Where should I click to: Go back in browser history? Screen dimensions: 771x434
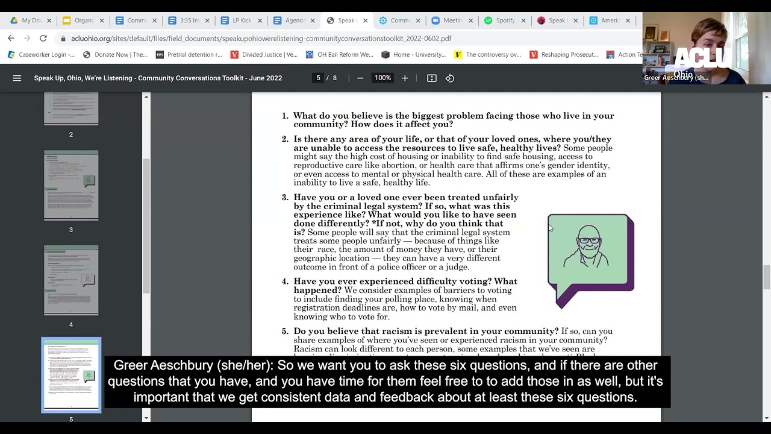click(x=11, y=38)
